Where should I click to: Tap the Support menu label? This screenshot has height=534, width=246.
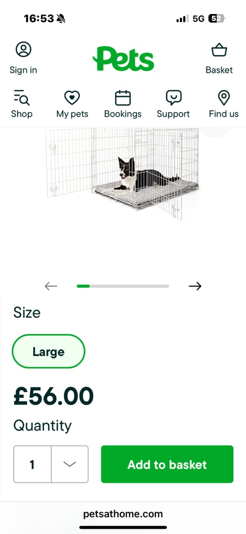point(173,114)
